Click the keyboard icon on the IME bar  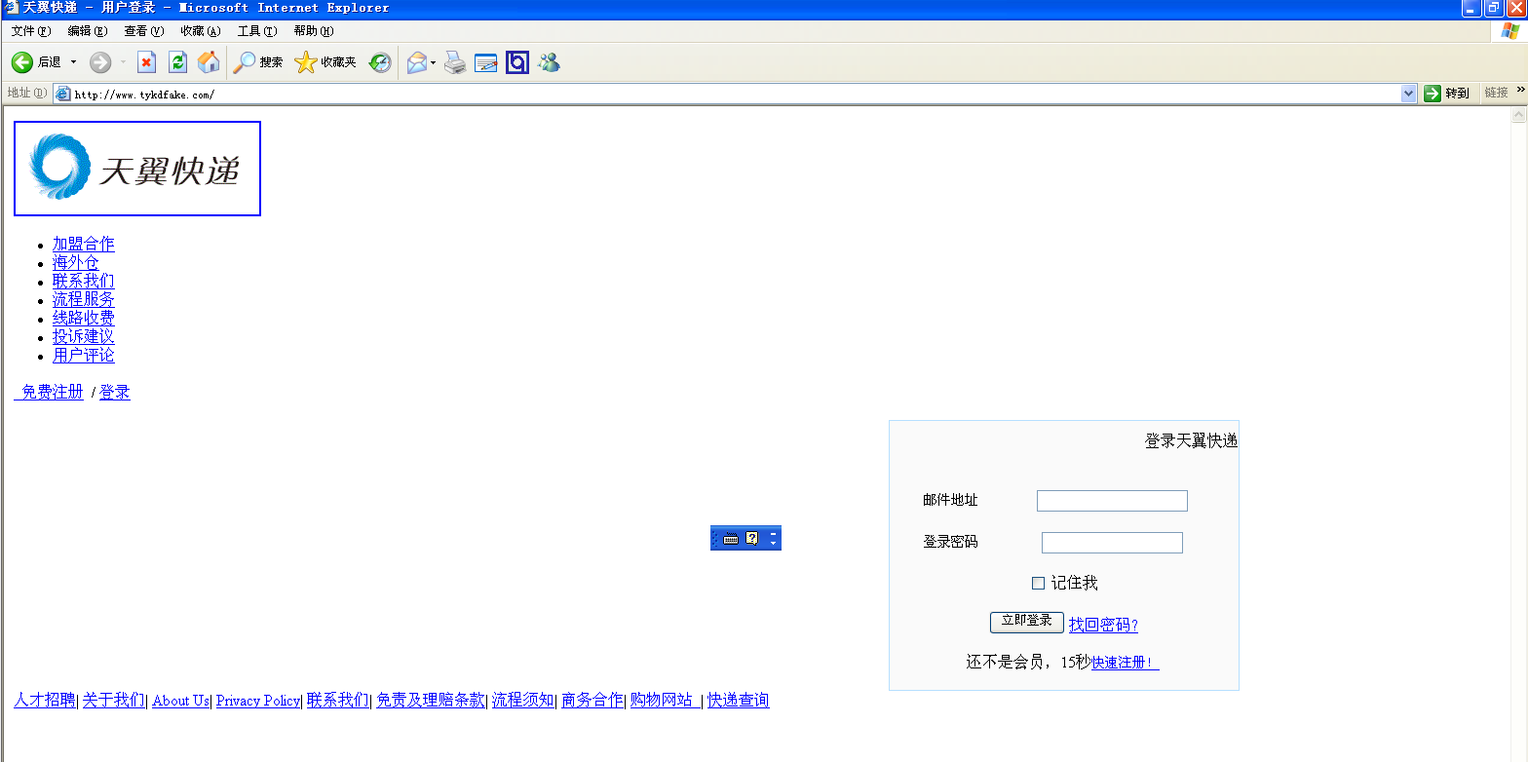(731, 538)
